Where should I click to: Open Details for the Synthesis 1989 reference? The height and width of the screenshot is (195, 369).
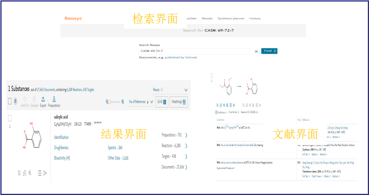[315, 154]
